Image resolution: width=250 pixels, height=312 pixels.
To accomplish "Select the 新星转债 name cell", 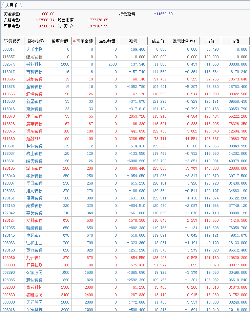I will 35,101.
